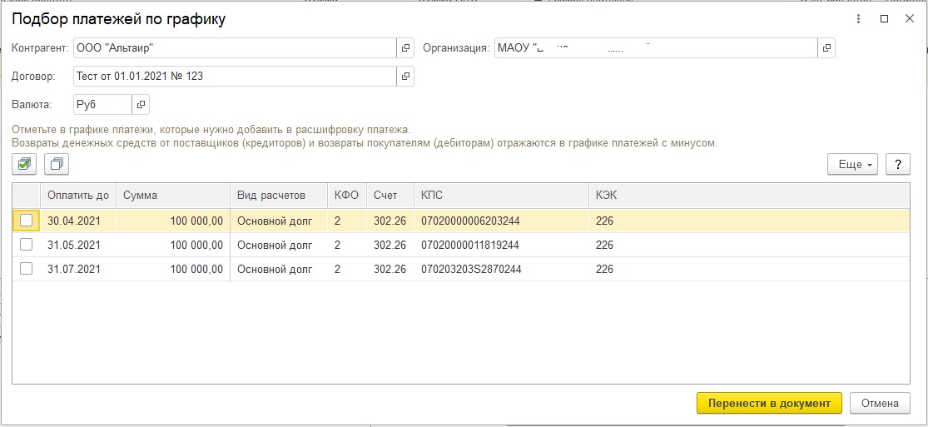Open help with the question mark button
Viewport: 928px width, 427px height.
click(x=897, y=164)
